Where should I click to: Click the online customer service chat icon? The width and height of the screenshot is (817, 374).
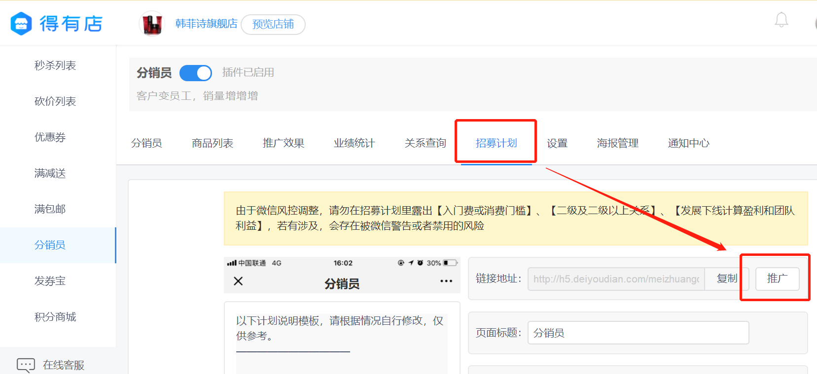(26, 365)
